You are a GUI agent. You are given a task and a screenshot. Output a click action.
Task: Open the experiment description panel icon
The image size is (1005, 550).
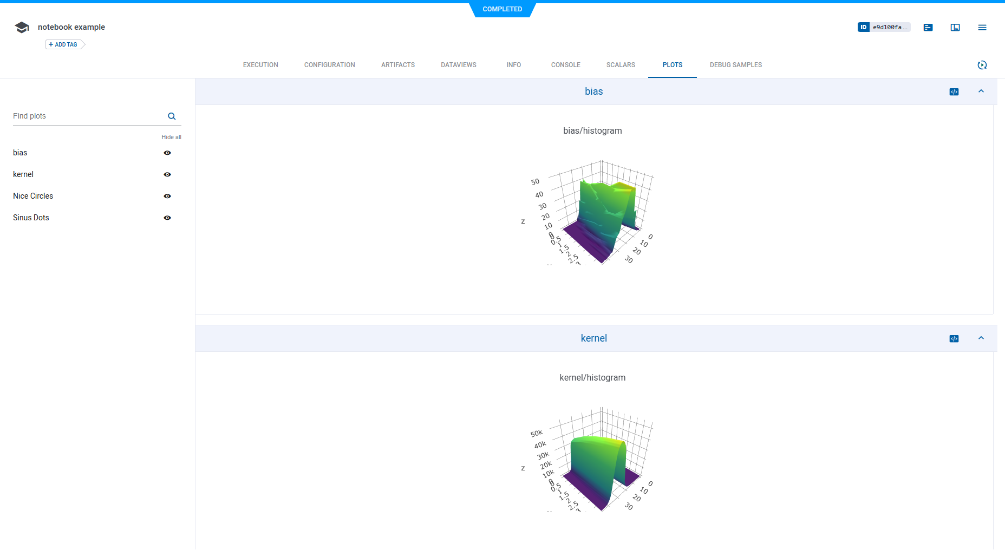click(x=928, y=27)
